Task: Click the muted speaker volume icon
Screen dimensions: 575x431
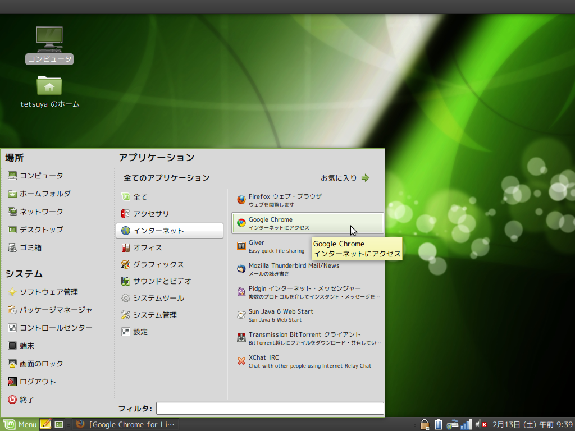Action: point(481,424)
